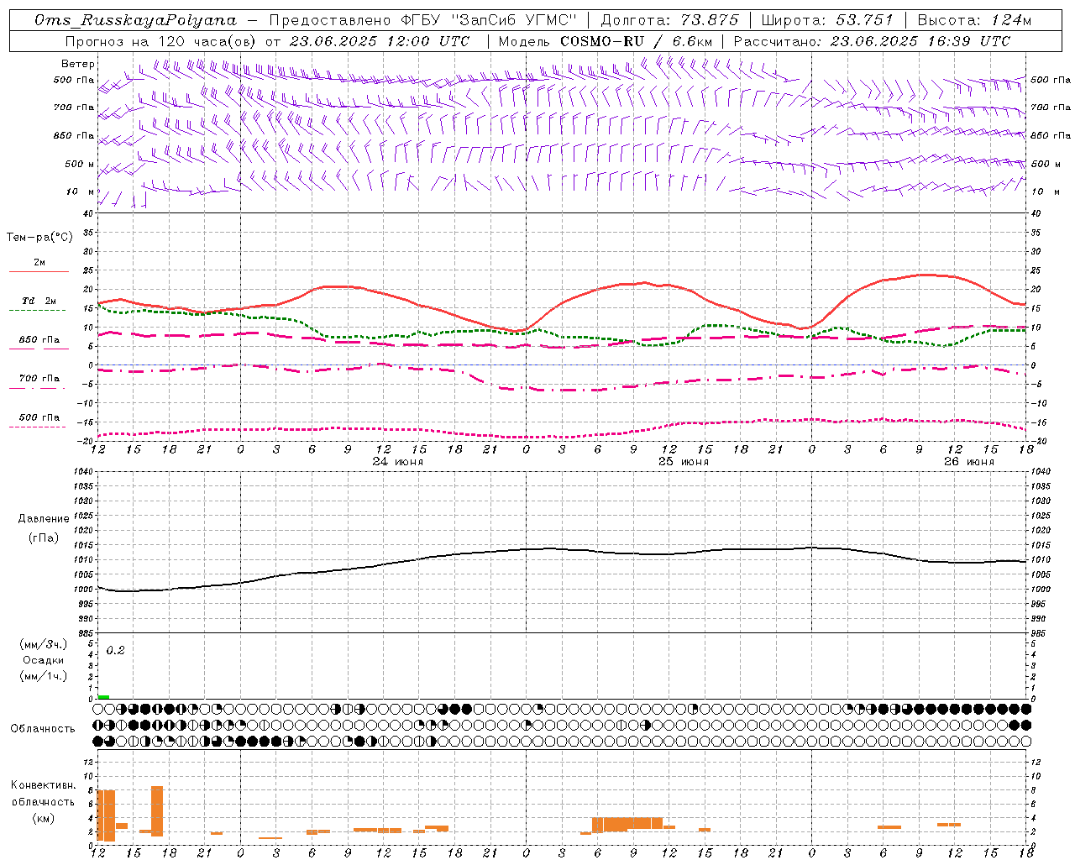This screenshot has width=1075, height=860.
Task: Click the "Конвективн." convective cloud label
Action: (44, 785)
